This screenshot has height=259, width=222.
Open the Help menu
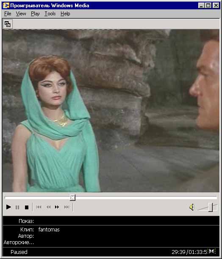coord(65,14)
